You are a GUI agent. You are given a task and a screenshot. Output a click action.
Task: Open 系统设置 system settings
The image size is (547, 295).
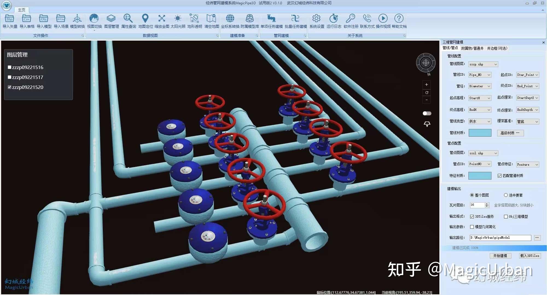pos(316,22)
